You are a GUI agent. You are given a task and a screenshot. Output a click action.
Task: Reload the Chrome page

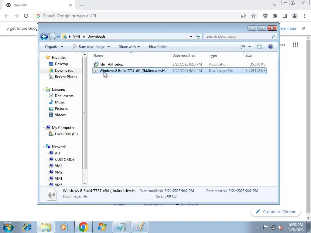coord(26,16)
